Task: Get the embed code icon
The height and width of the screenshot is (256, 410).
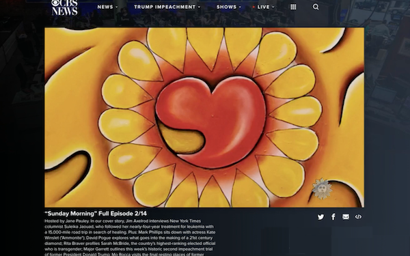Action: (358, 217)
